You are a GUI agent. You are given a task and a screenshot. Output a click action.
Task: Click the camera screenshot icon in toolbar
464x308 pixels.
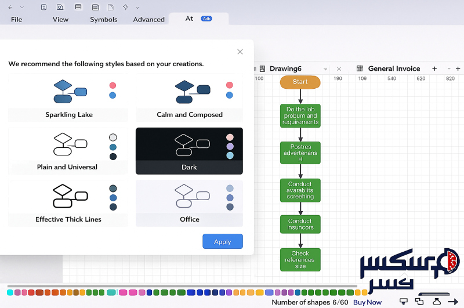pyautogui.click(x=60, y=7)
